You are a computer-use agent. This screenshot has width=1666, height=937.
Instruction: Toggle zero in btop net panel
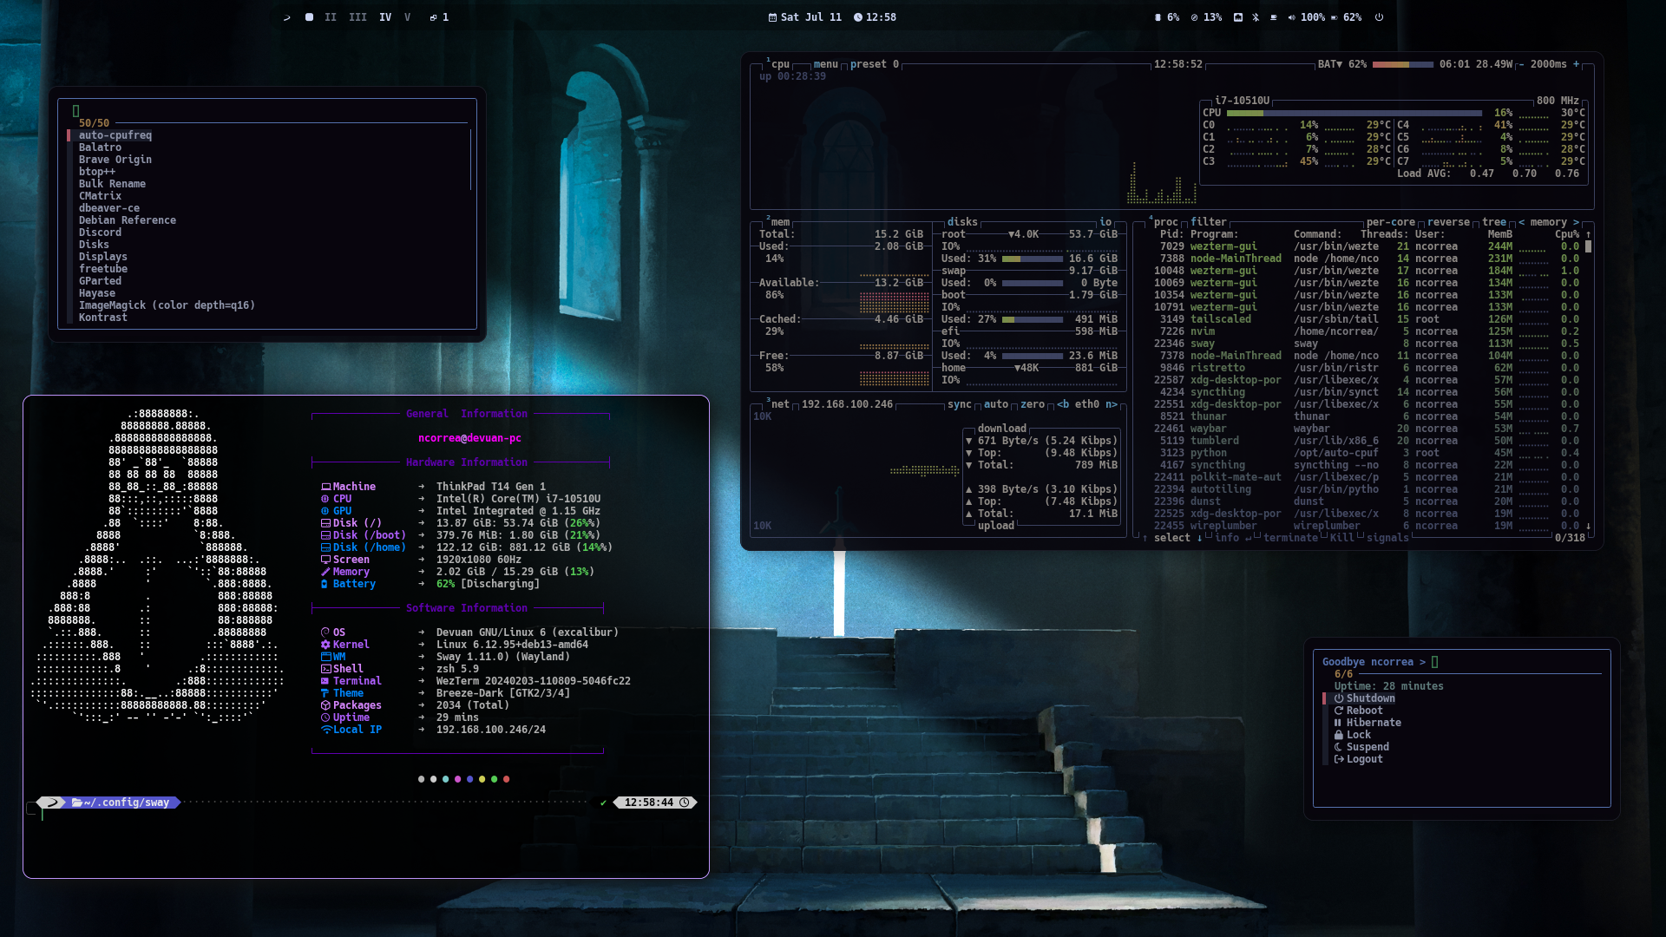[x=1033, y=404]
